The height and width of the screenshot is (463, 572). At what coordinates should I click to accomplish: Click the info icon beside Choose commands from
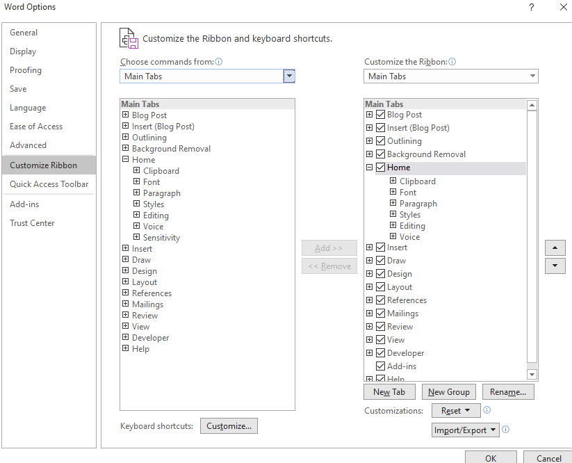click(218, 62)
